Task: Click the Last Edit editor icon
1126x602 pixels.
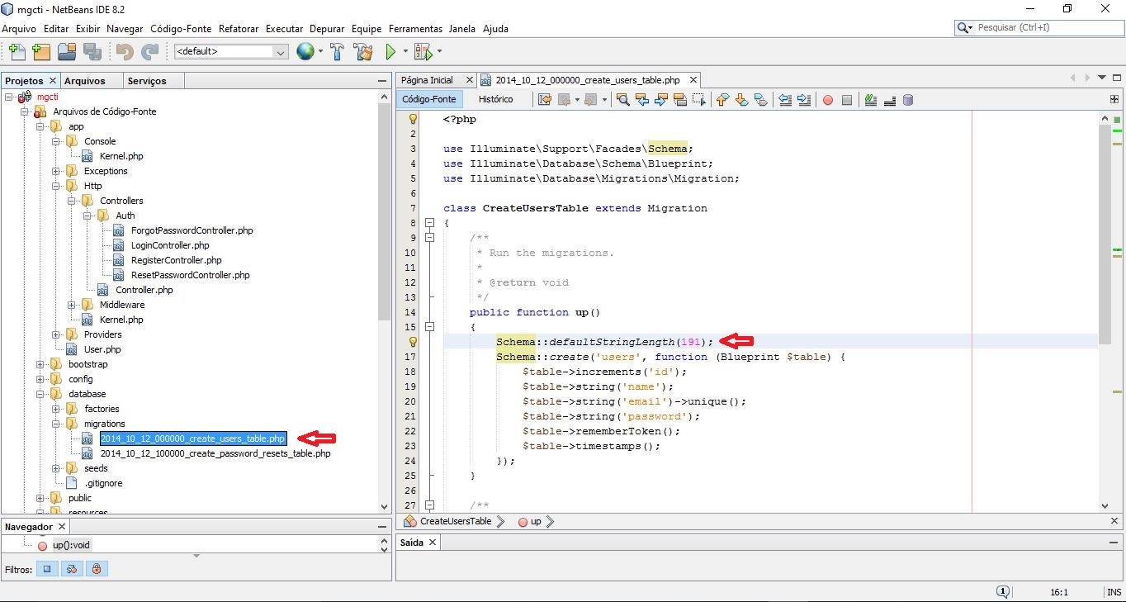Action: [x=545, y=100]
